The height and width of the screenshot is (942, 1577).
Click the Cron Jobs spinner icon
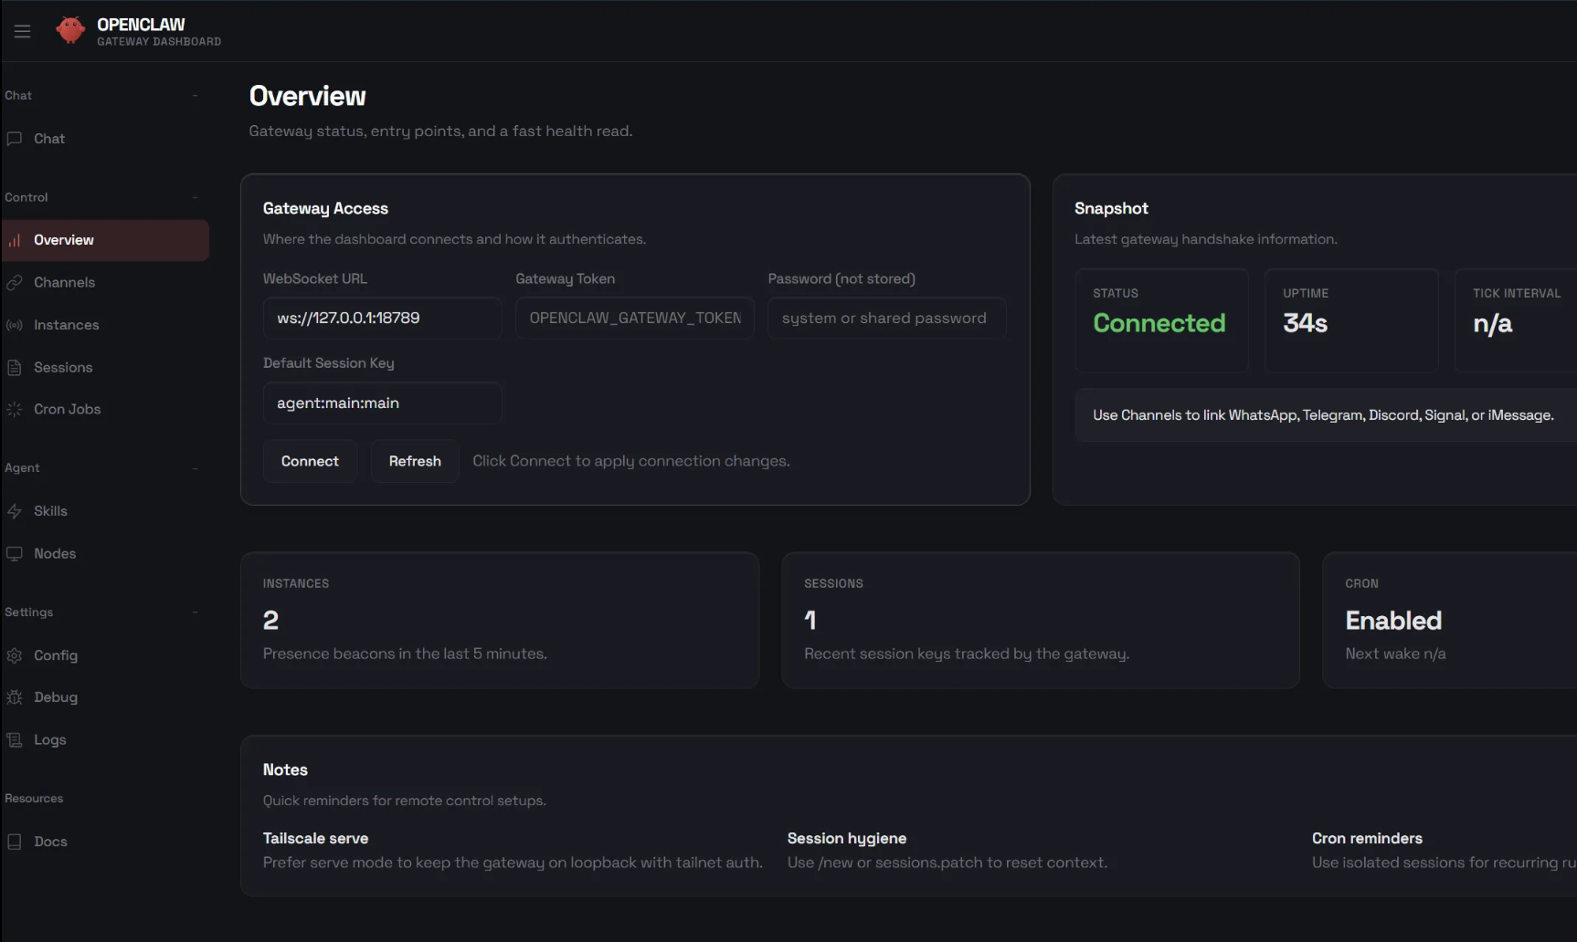[x=15, y=410]
